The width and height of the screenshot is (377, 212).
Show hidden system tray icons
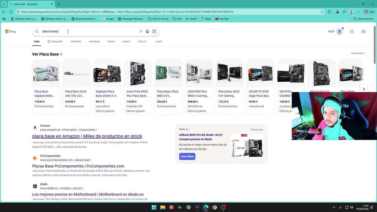click(x=334, y=207)
